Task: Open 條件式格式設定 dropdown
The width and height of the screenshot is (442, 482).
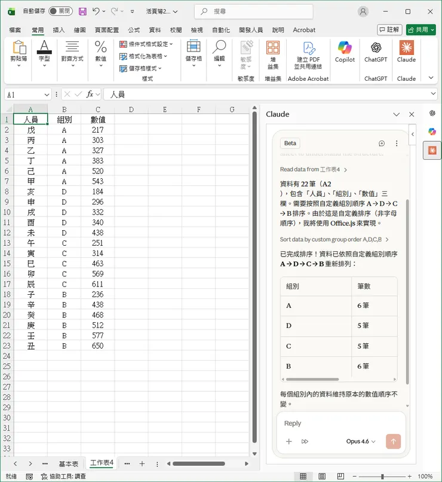Action: coord(146,44)
